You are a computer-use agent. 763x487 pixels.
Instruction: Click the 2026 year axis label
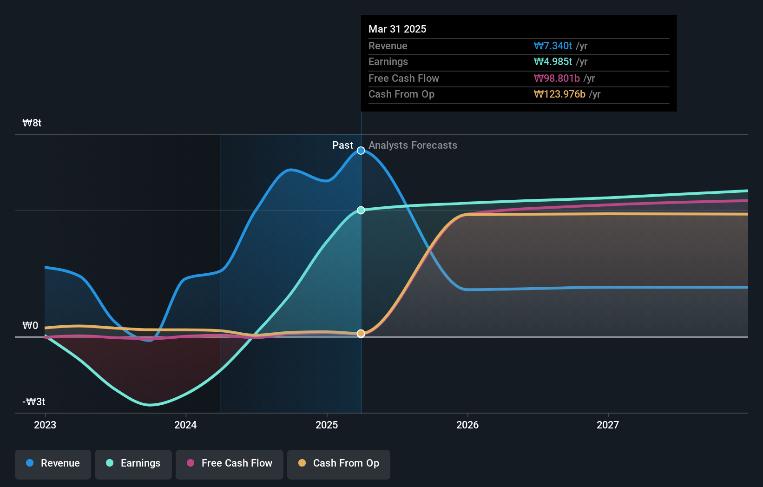pos(468,425)
